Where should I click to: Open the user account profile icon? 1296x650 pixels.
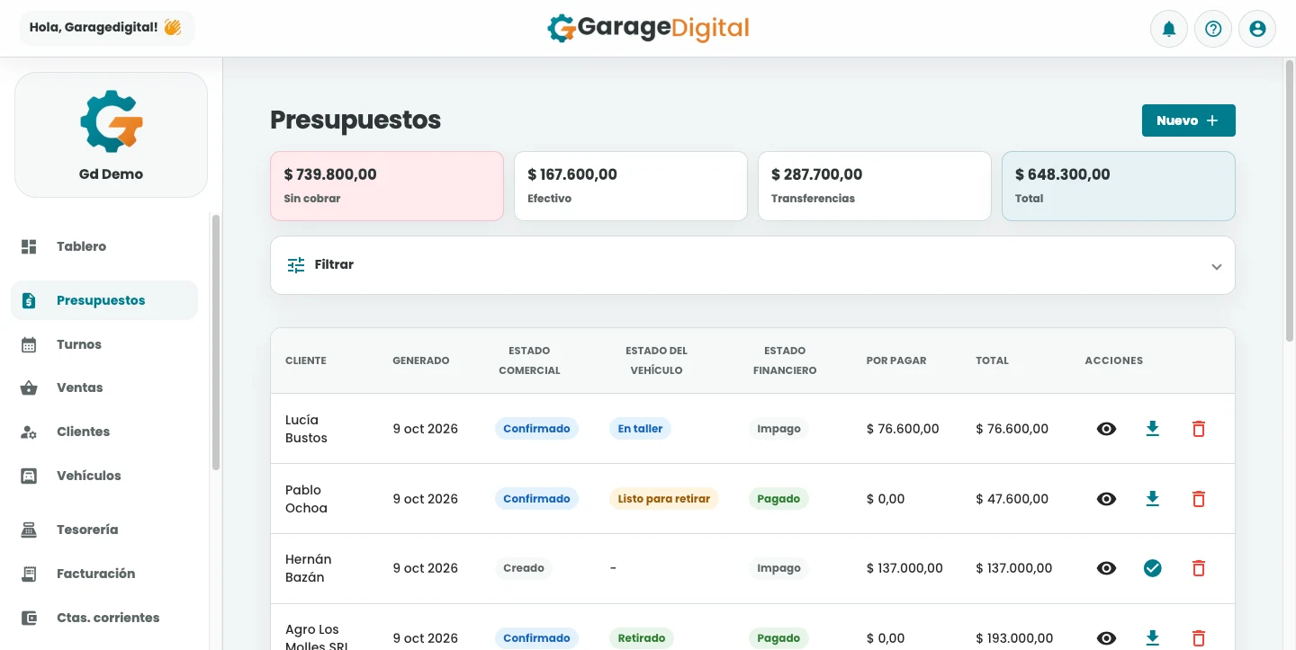[1257, 29]
